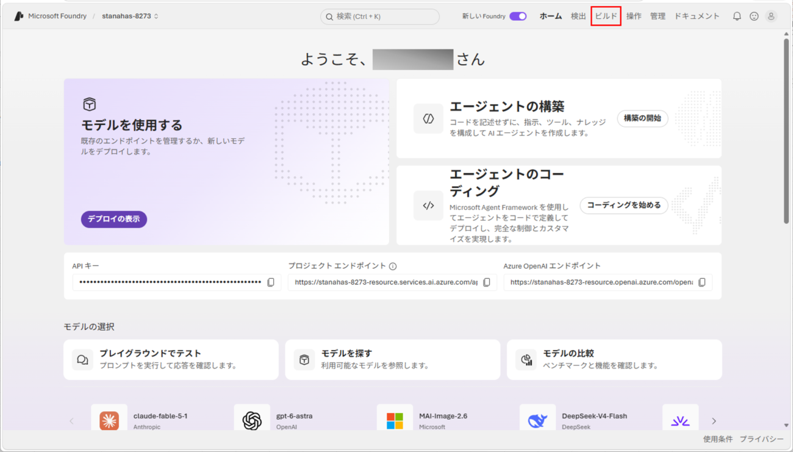Viewport: 793px width, 452px height.
Task: Click the モデルを探す cube icon
Action: pos(304,360)
